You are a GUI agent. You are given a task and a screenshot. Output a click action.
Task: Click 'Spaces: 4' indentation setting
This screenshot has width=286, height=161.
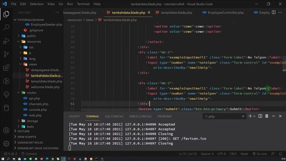[x=207, y=154]
